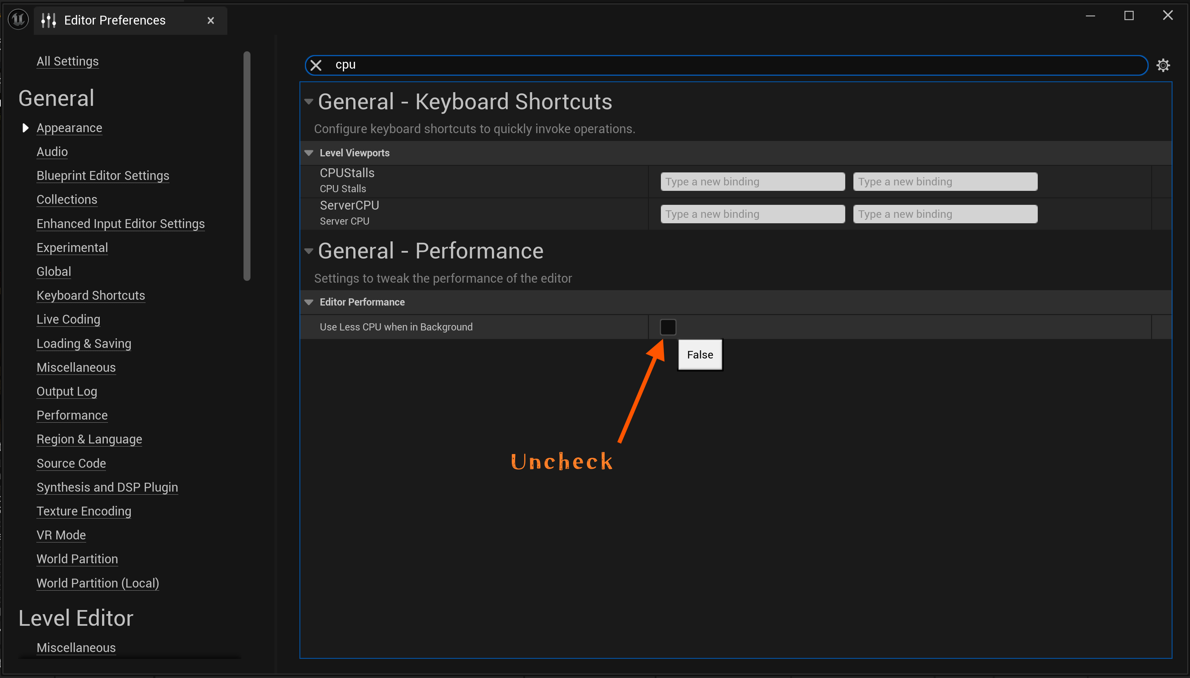Open Blueprint Editor Settings
Image resolution: width=1190 pixels, height=678 pixels.
click(103, 175)
